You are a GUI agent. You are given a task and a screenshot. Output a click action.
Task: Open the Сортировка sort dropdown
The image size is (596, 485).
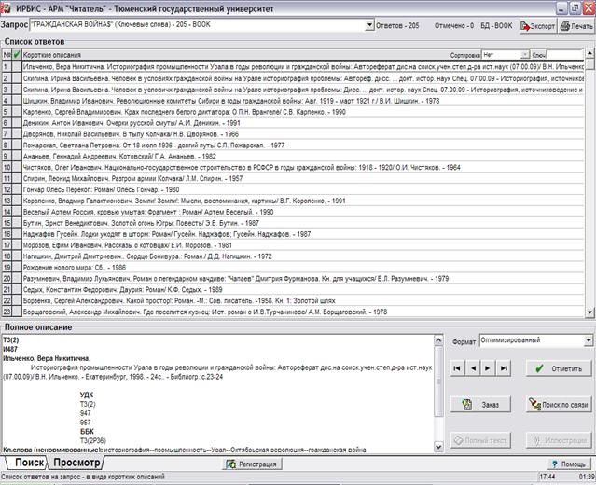[525, 55]
